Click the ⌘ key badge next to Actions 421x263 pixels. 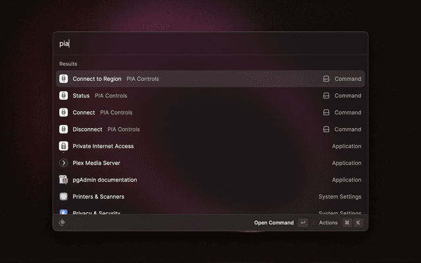click(347, 223)
